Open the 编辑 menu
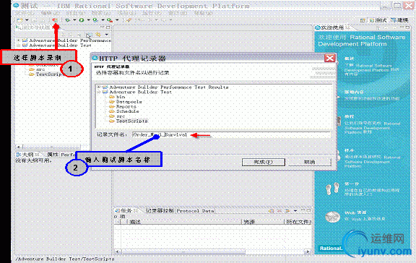Viewport: 416px width, 263px height. coord(51,13)
